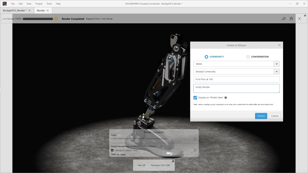The image size is (308, 173).
Task: Click the render tools icon beside share
Action: (292, 19)
